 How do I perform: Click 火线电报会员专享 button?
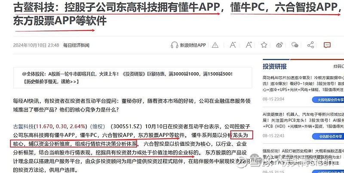coord(328,100)
